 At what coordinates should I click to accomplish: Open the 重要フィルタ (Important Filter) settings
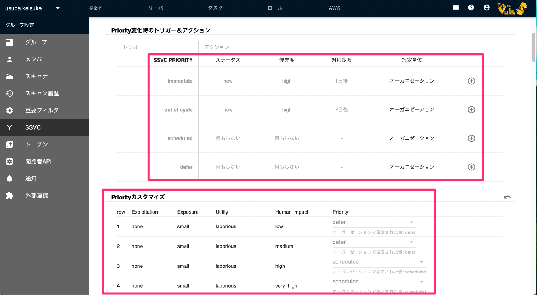39,110
